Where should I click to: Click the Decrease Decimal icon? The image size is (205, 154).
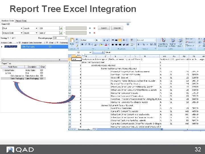tap(155, 44)
